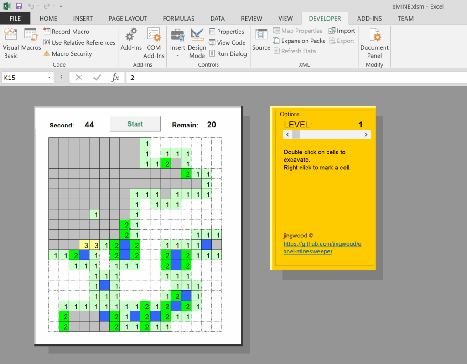Viewport: 467px width, 364px height.
Task: Enable the Properties control pane
Action: coord(227,31)
